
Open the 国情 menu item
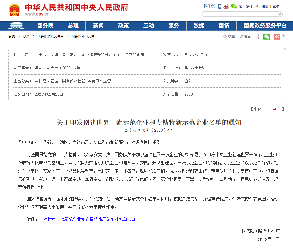click(x=224, y=25)
